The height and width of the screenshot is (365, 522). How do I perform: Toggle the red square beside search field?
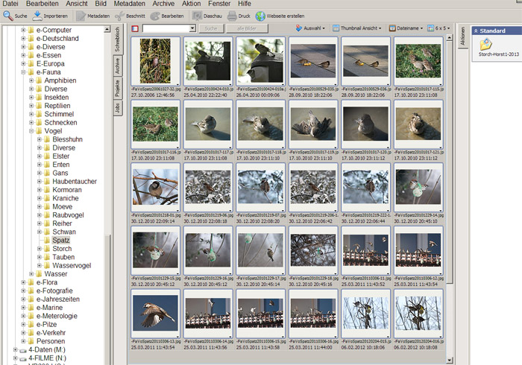click(135, 28)
